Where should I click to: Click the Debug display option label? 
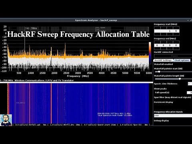(x=161, y=121)
